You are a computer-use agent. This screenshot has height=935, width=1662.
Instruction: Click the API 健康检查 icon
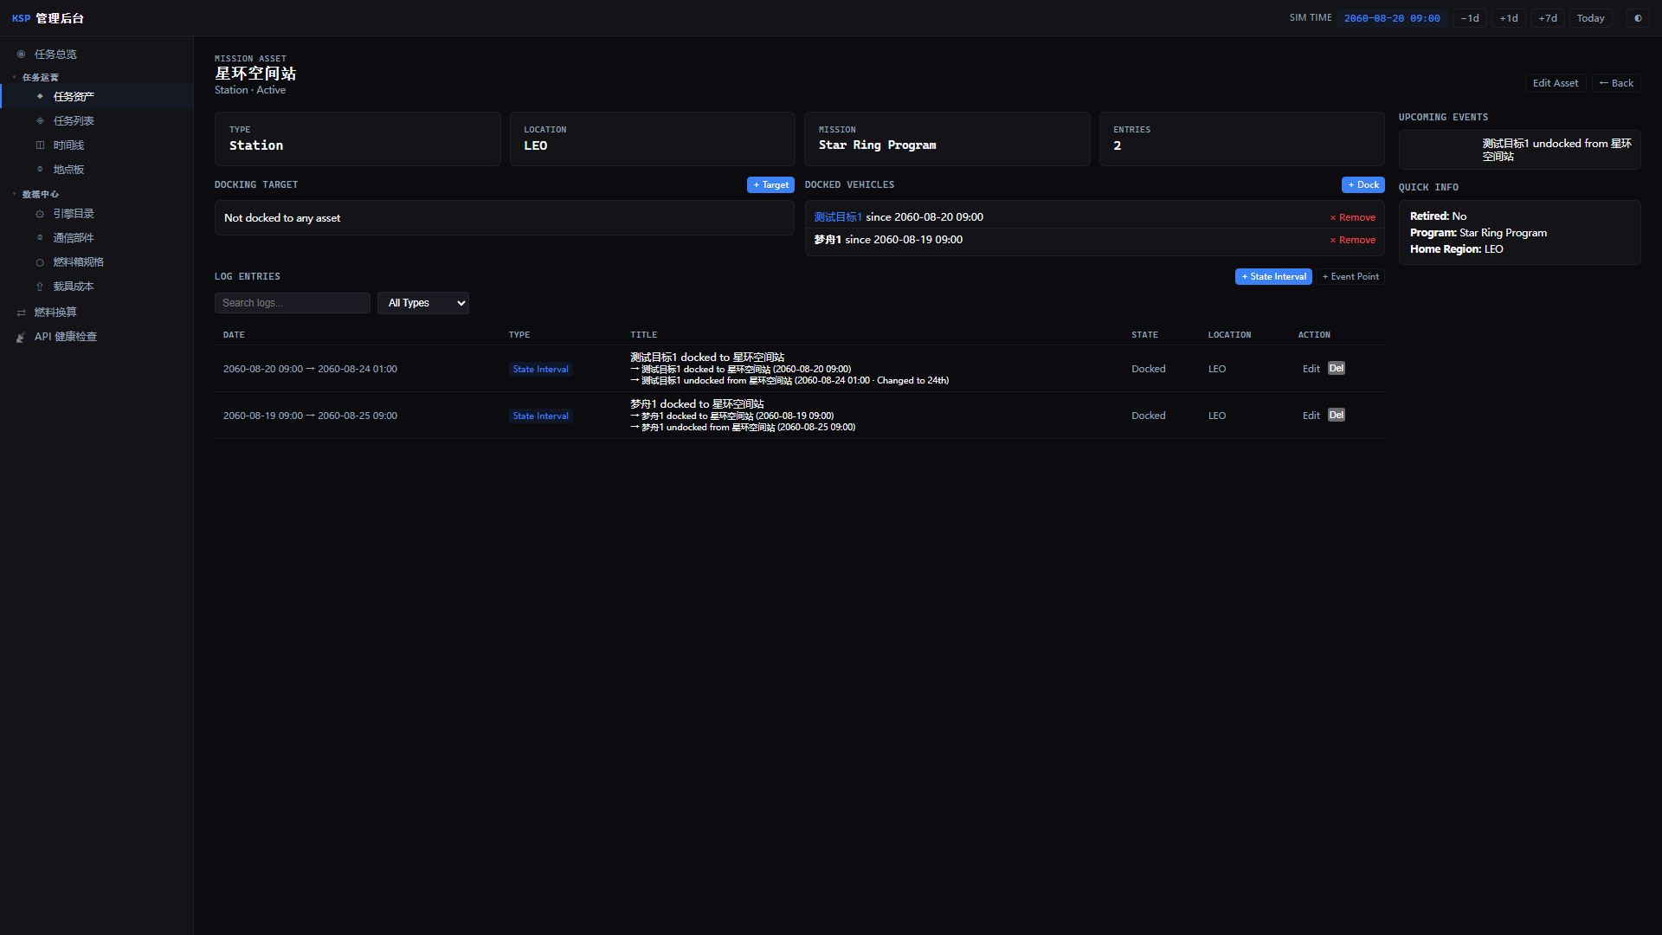(21, 337)
